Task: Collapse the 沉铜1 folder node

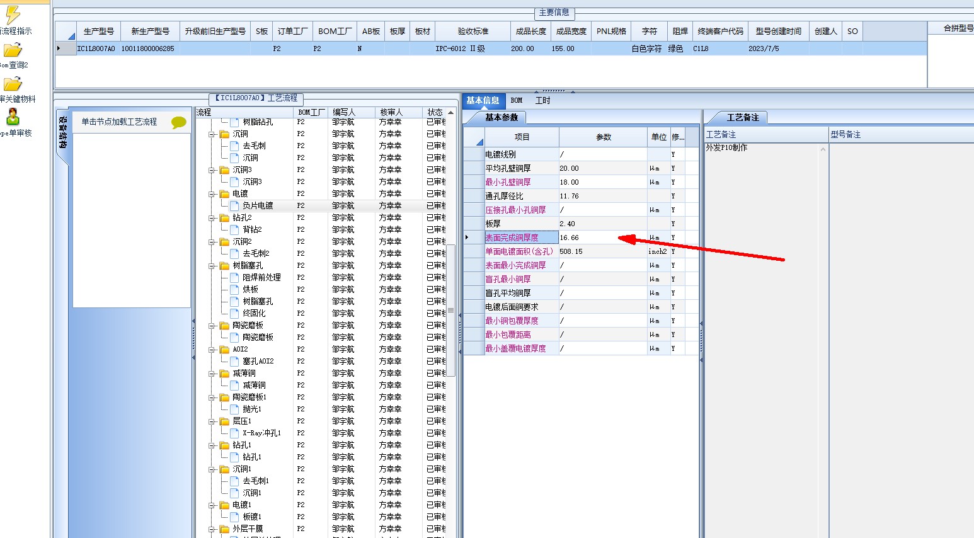Action: click(x=212, y=469)
